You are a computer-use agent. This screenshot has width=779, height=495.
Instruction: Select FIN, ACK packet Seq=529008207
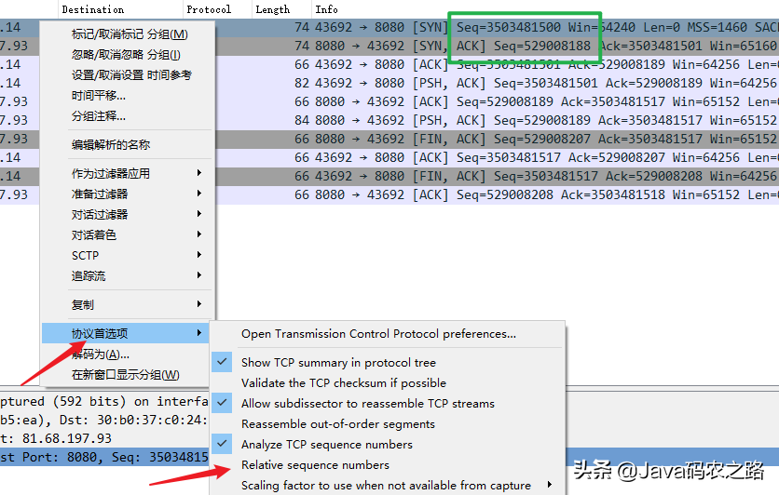(x=497, y=139)
